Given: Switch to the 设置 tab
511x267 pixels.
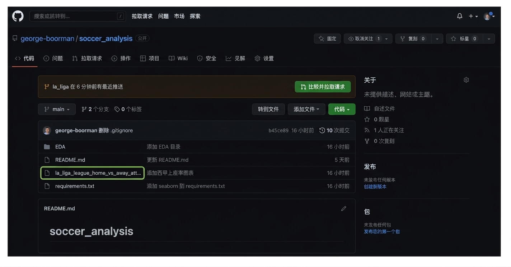Looking at the screenshot, I should tap(264, 58).
